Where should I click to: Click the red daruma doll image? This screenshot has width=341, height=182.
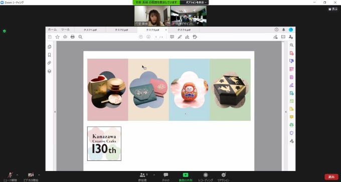click(189, 90)
